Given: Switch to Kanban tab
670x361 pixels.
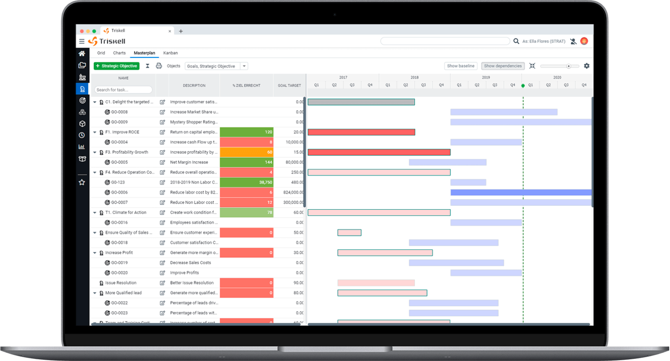Looking at the screenshot, I should point(171,53).
